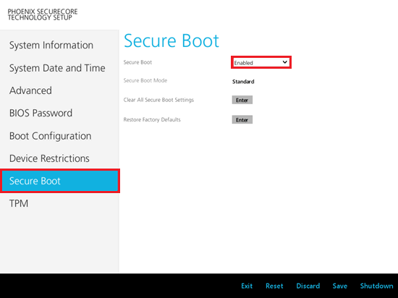398x298 pixels.
Task: Select Secure Boot in sidebar
Action: (60, 181)
